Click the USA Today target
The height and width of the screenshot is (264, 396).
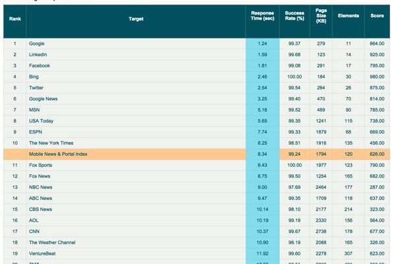point(42,121)
